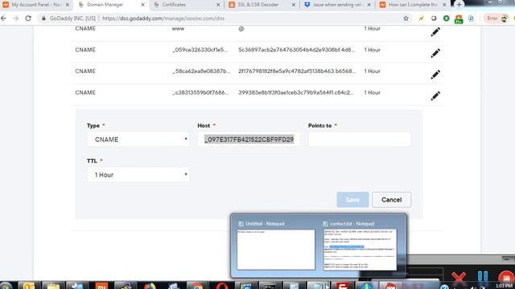Image resolution: width=515 pixels, height=289 pixels.
Task: Switch to contact.txt - Notepad window preview
Action: tap(360, 246)
